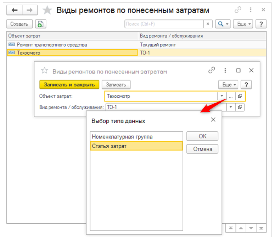The width and height of the screenshot is (275, 240).
Task: Expand Вид ремонта / обслуживания dropdown
Action: (231, 107)
